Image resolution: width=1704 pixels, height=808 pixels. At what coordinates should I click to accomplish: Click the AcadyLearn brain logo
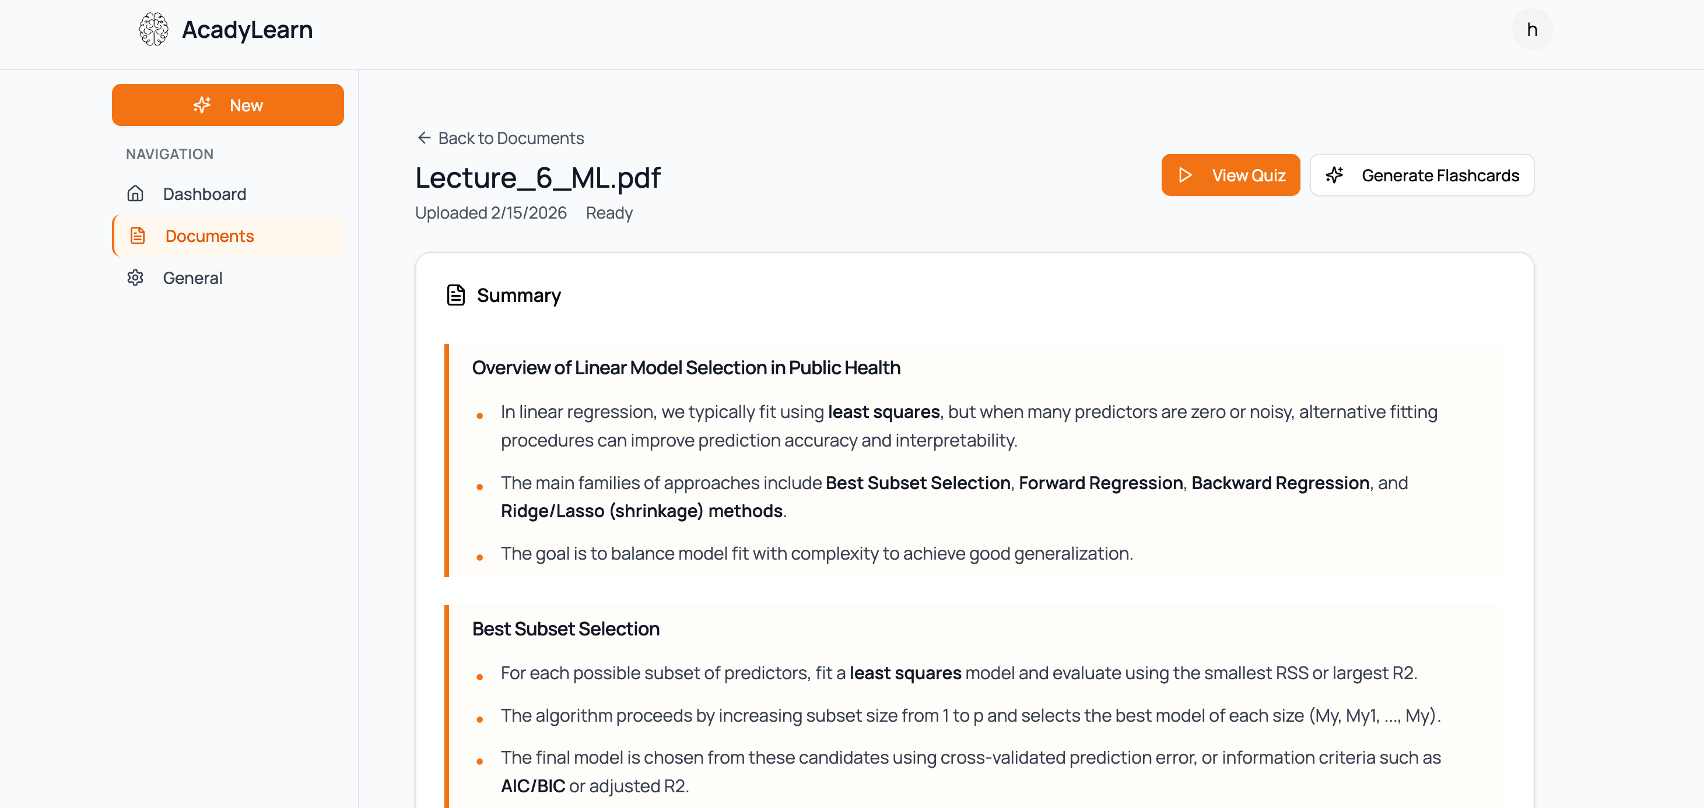point(153,29)
